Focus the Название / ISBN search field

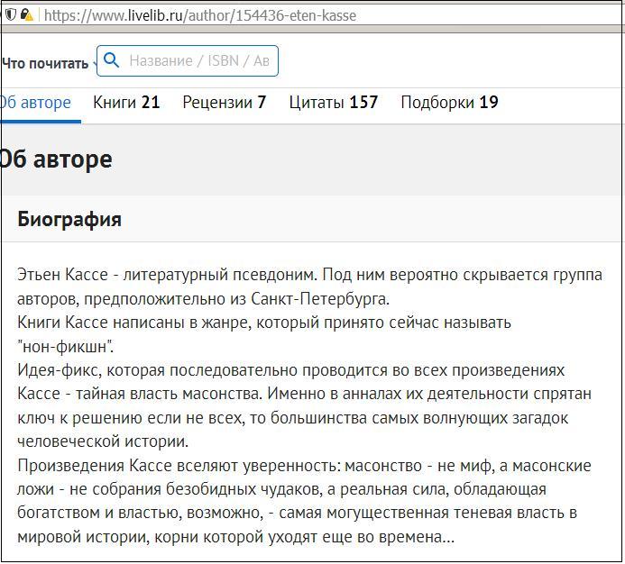click(x=188, y=61)
